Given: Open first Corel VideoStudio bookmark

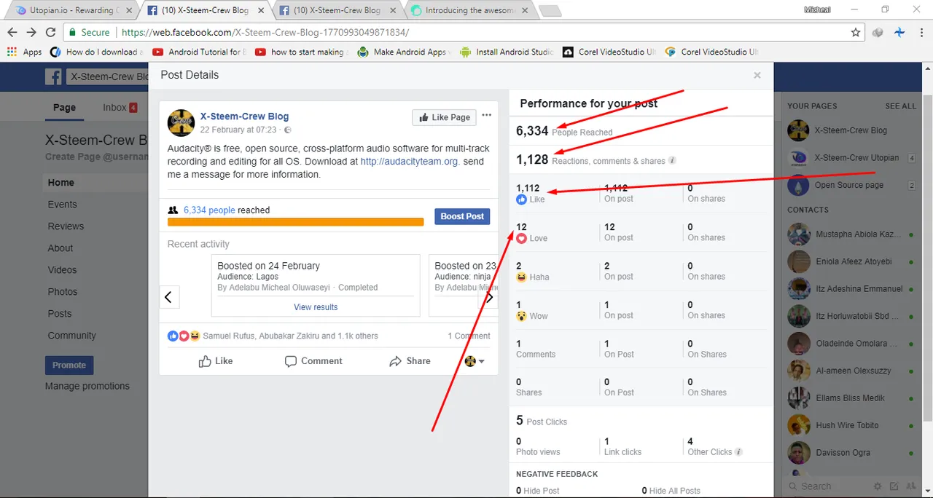Looking at the screenshot, I should click(x=609, y=52).
